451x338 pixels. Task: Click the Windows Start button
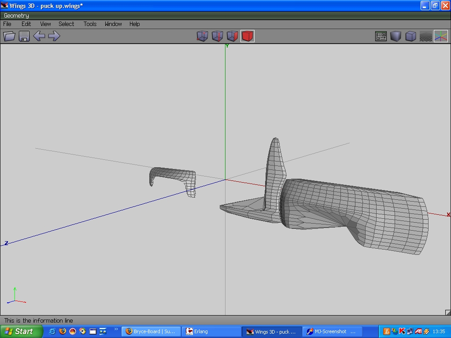[21, 331]
